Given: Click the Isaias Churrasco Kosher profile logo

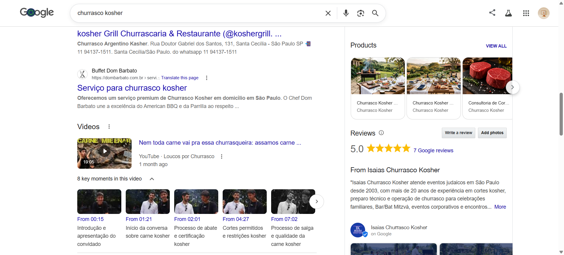Looking at the screenshot, I should coord(358,230).
